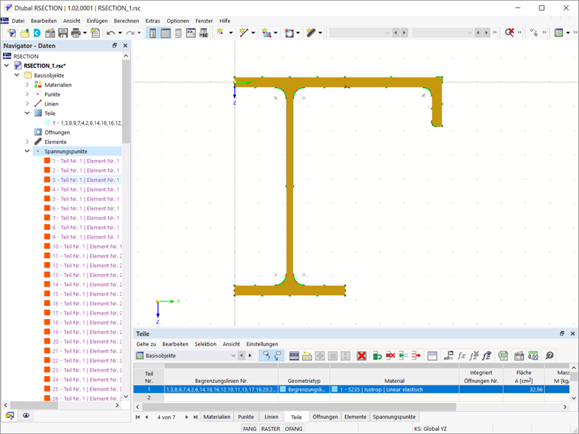
Task: Click the Öffnungen icon in the navigator tree
Action: 38,132
